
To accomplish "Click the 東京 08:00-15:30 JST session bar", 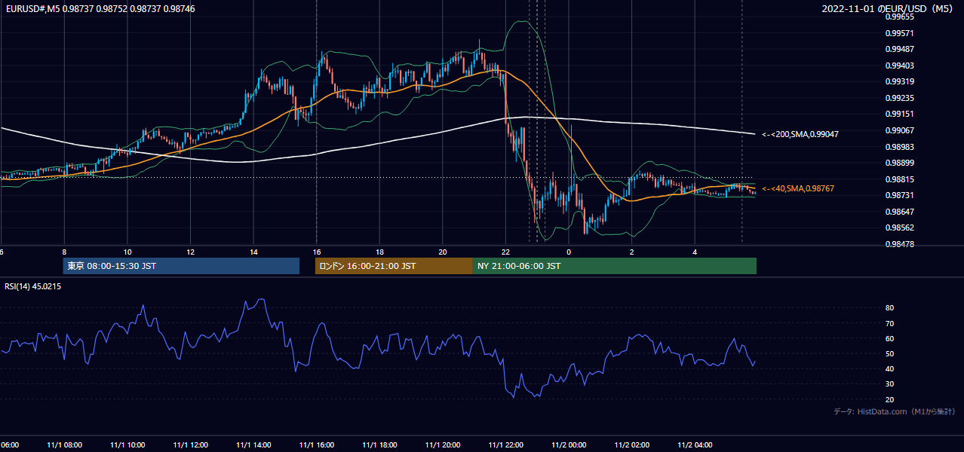I will pos(181,266).
